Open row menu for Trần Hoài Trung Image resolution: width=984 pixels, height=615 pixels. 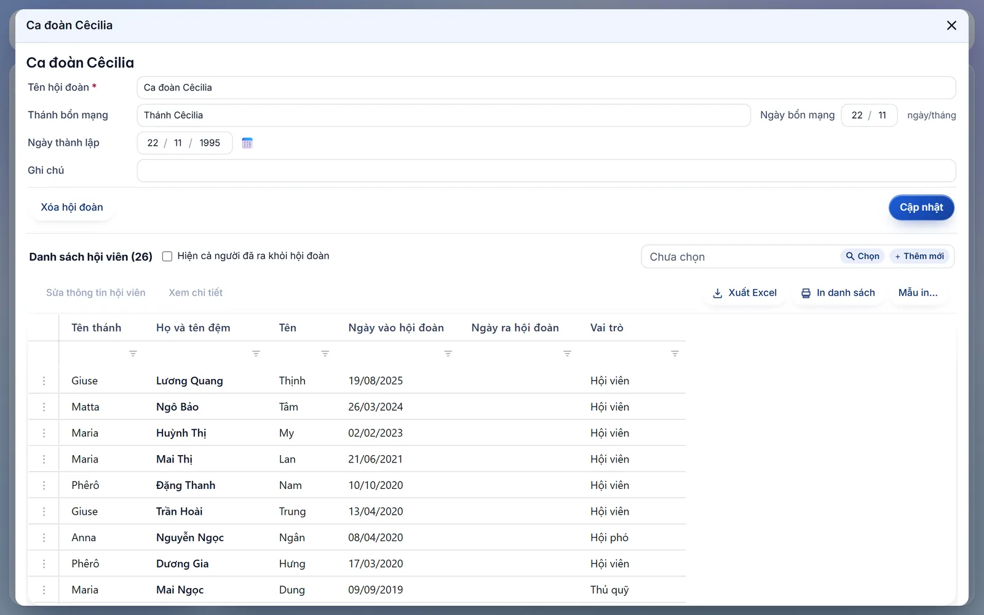coord(44,512)
